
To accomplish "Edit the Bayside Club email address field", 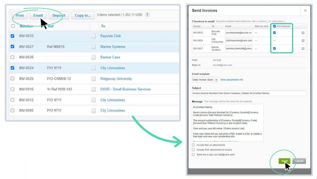I will coord(239,33).
